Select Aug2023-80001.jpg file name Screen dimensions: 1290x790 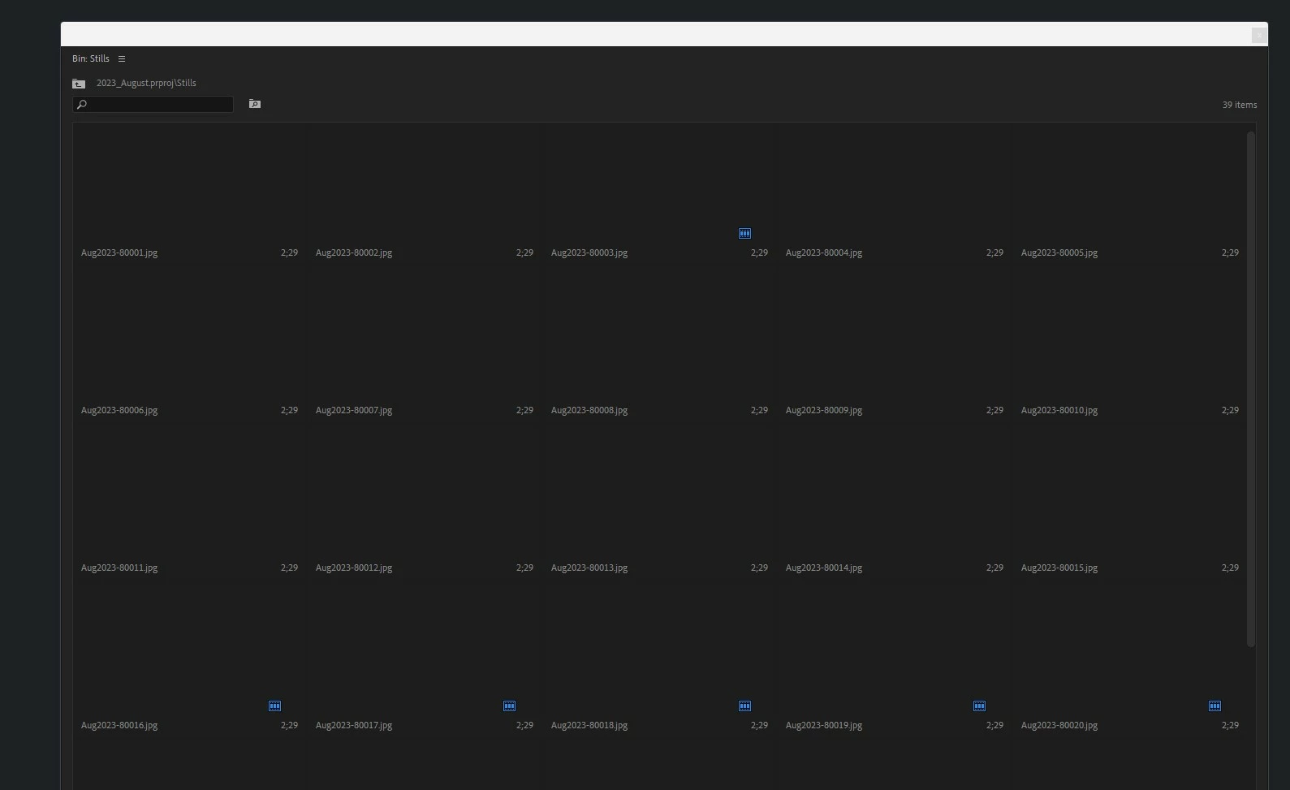point(119,253)
